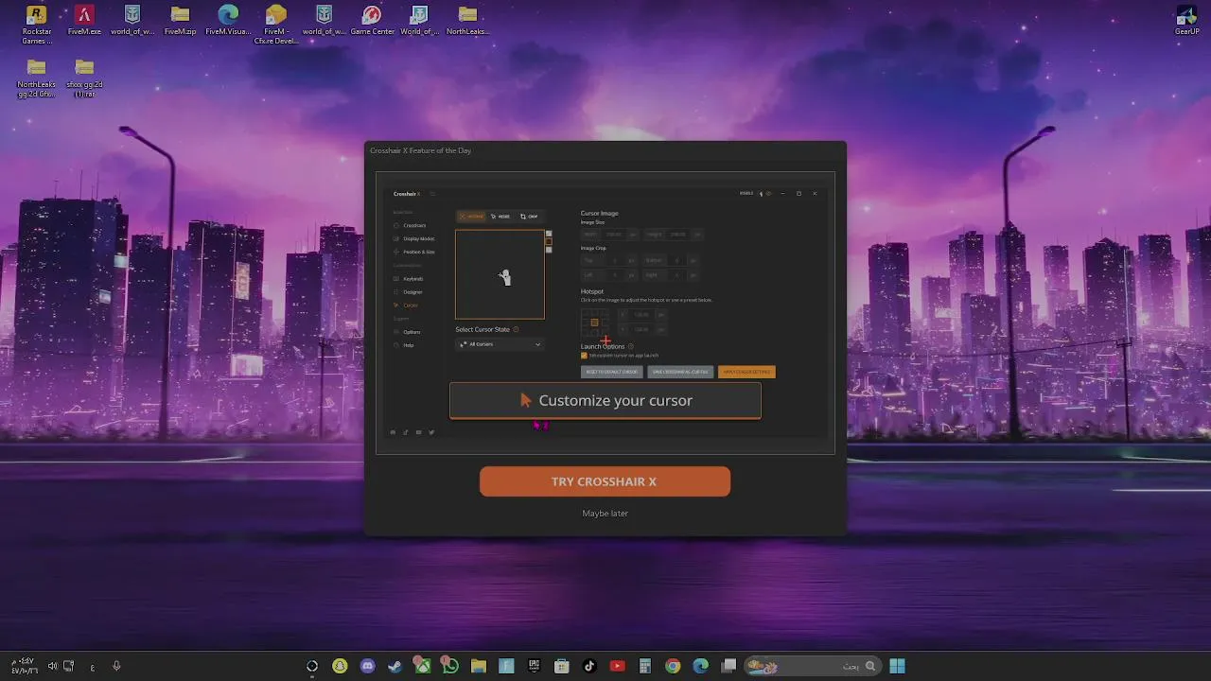Open Discord from the taskbar
This screenshot has width=1211, height=681.
point(367,666)
